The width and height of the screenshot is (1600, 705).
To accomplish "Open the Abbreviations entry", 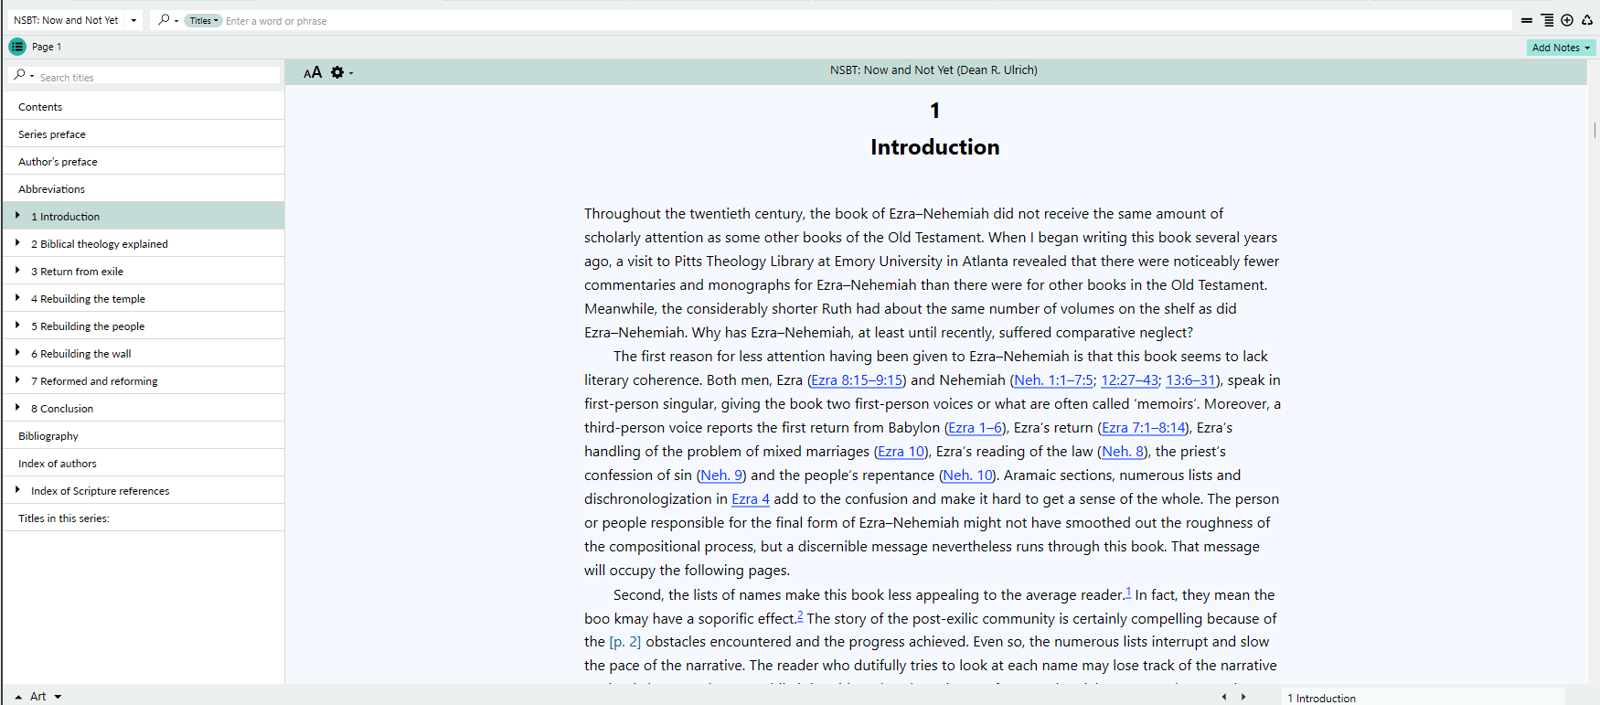I will pos(144,188).
